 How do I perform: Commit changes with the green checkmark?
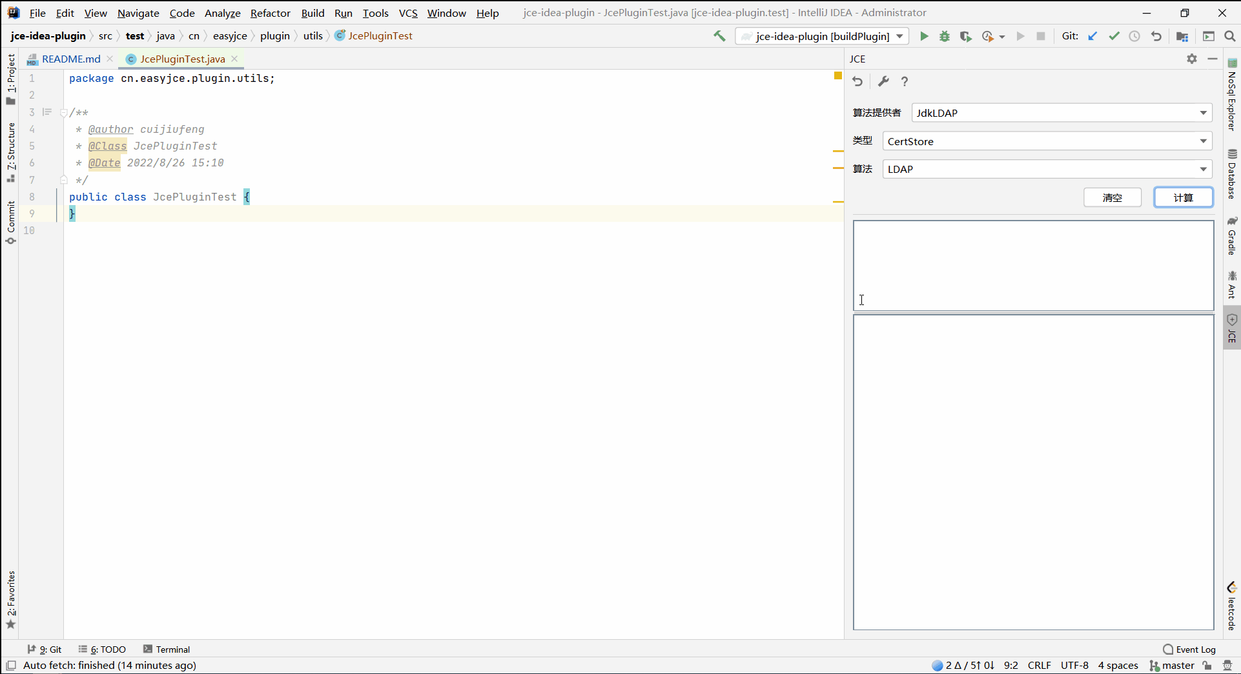(x=1114, y=36)
